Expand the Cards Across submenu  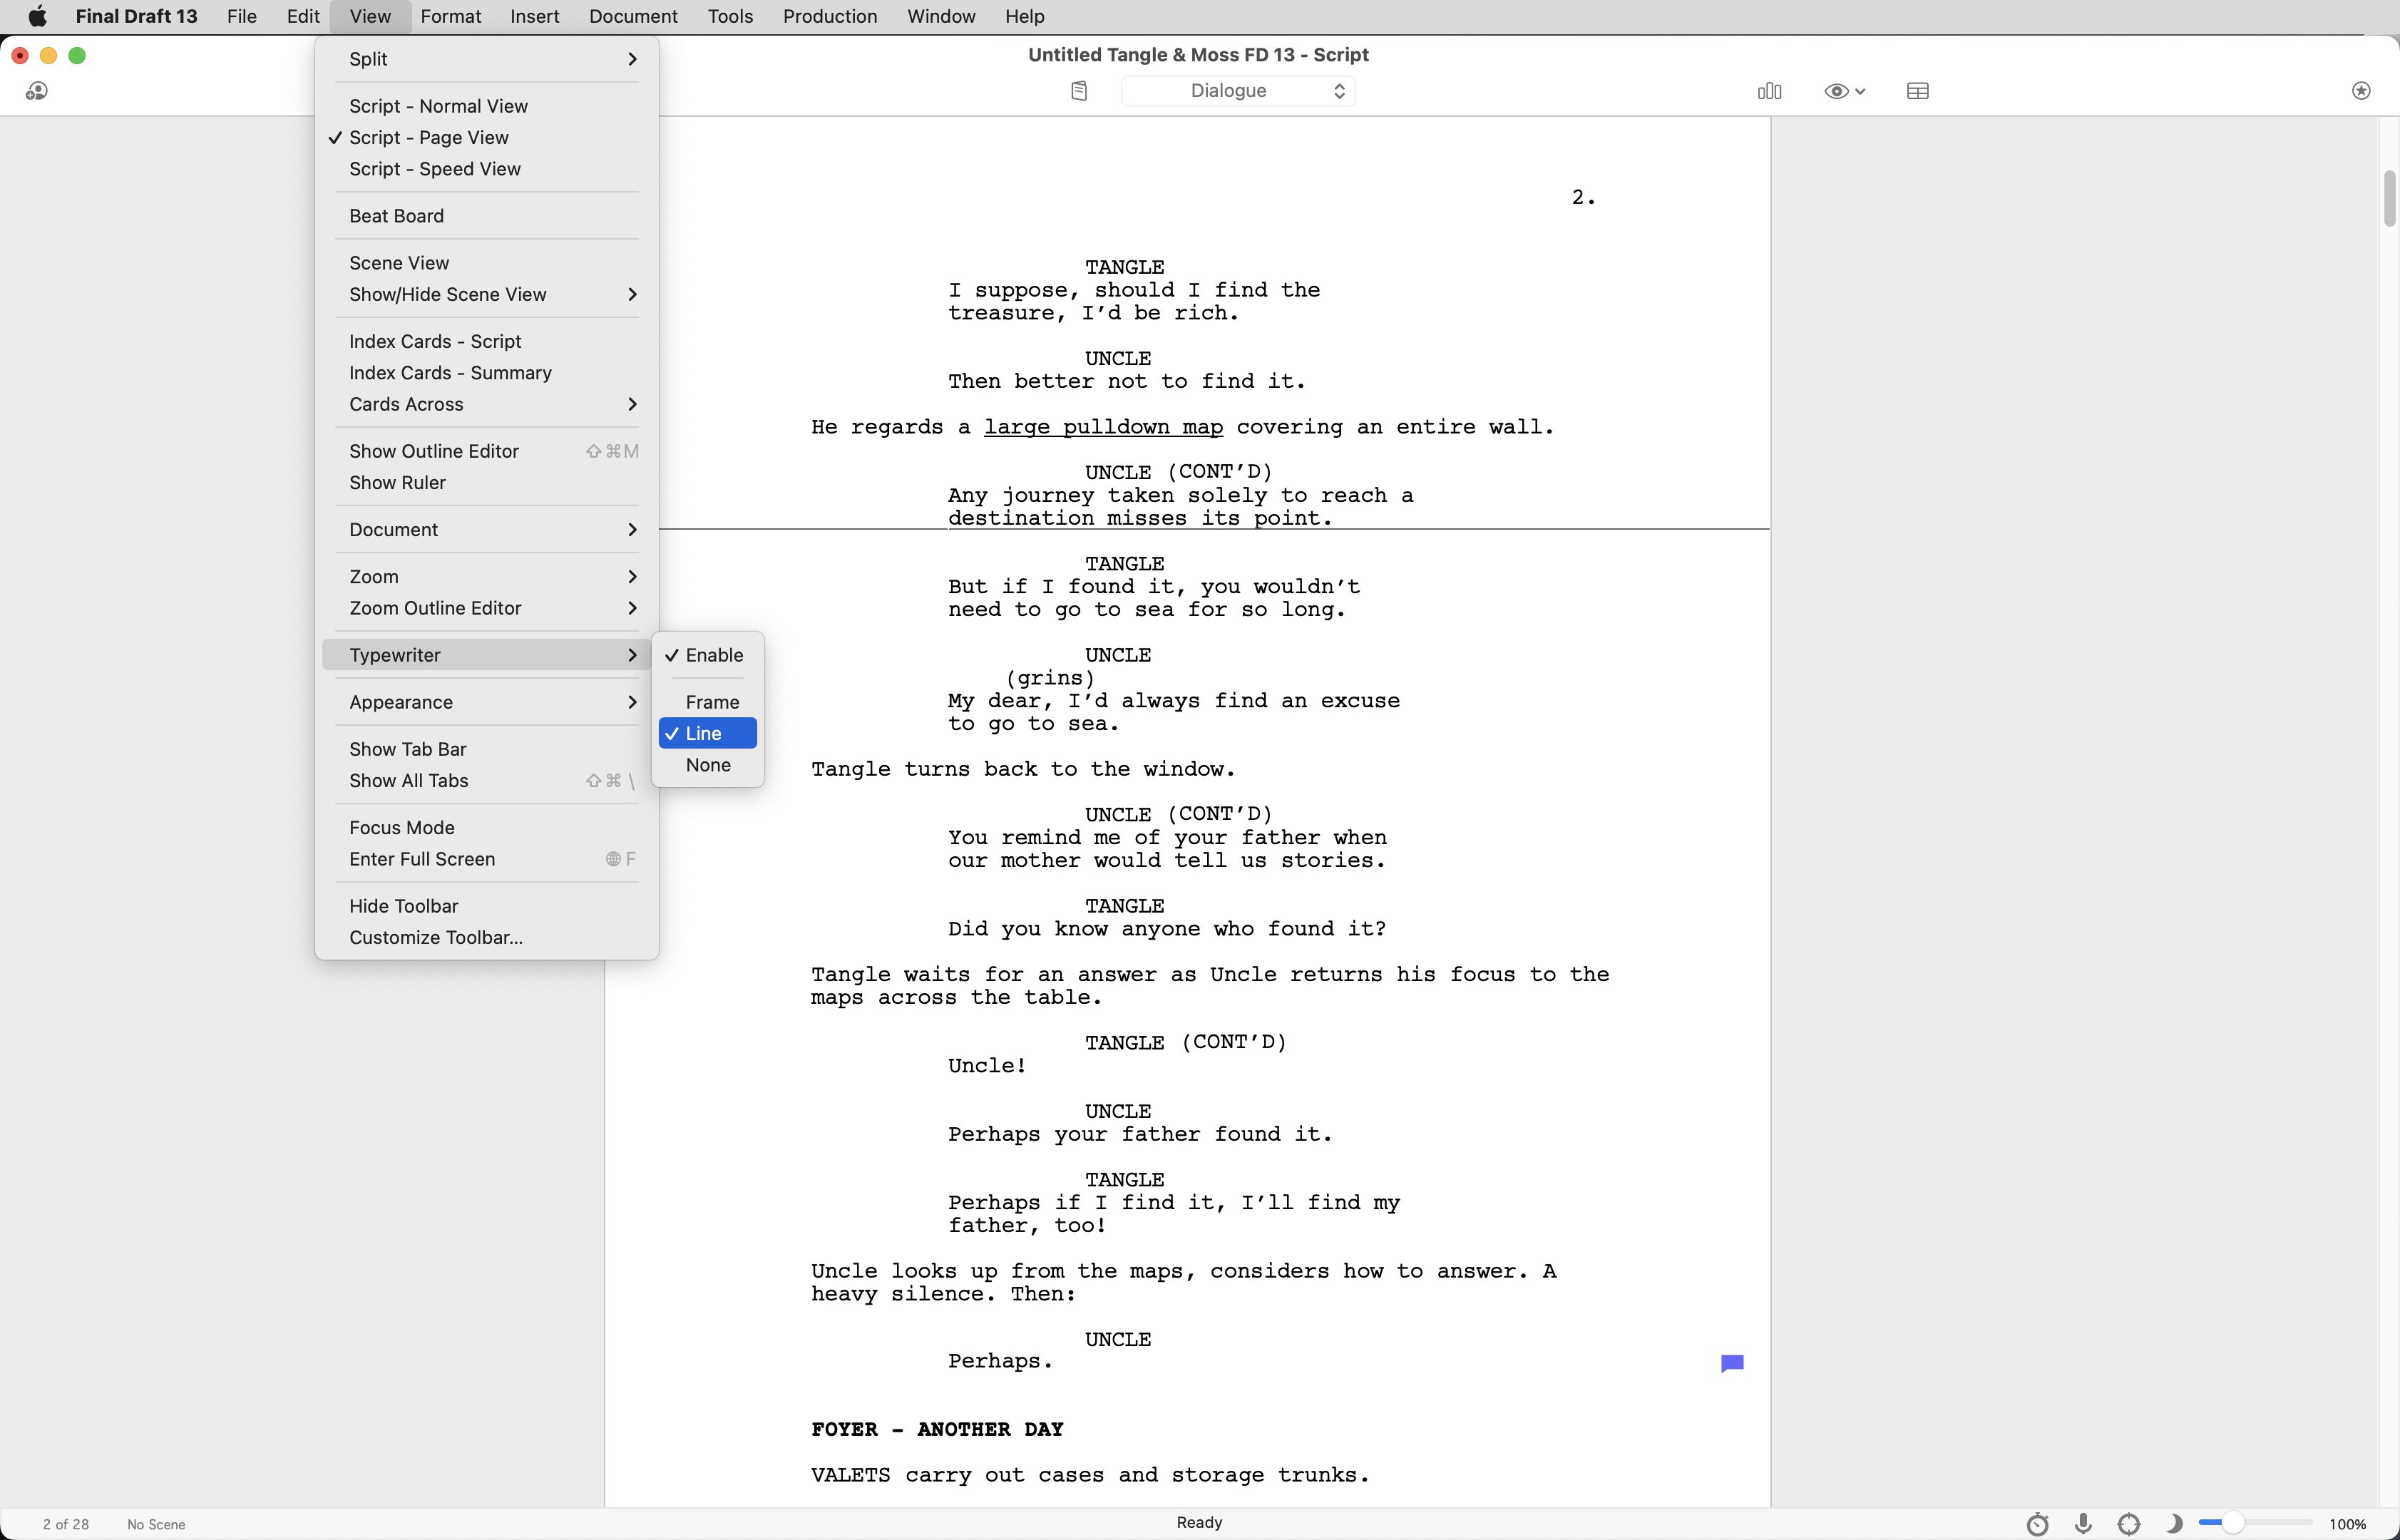[405, 404]
